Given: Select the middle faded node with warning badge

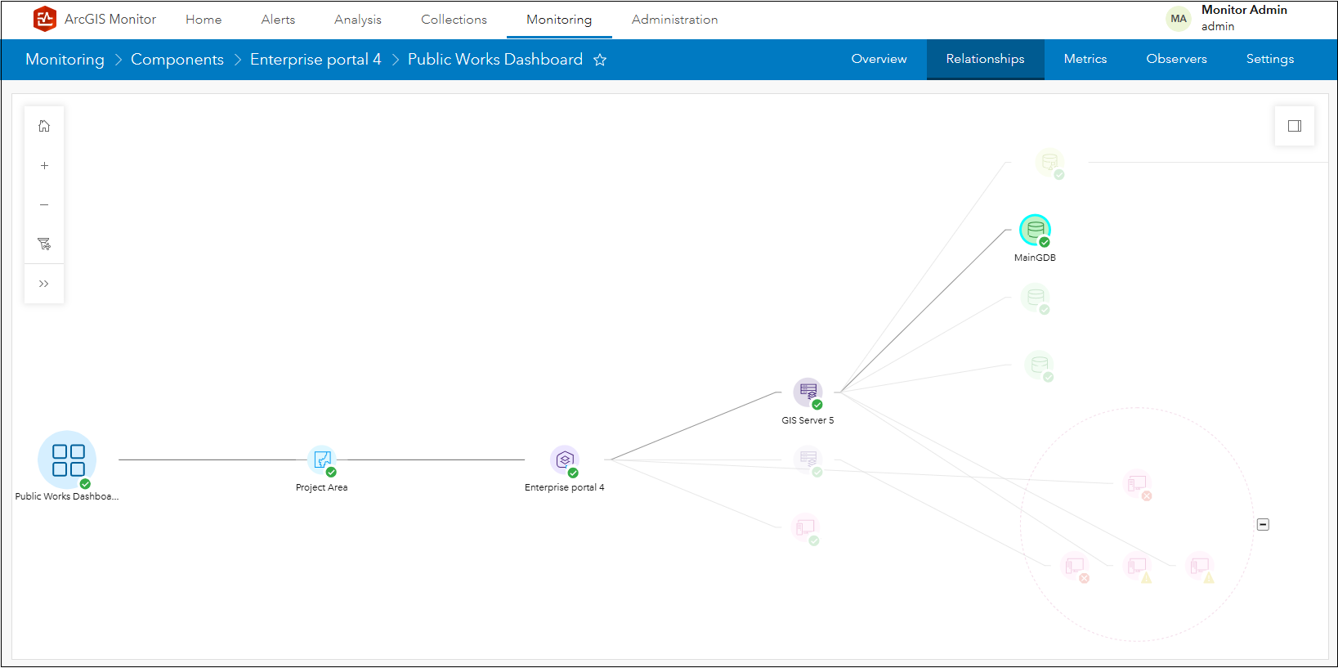Looking at the screenshot, I should (1137, 566).
